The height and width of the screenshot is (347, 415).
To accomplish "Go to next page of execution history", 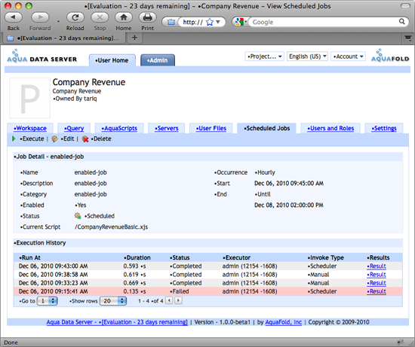I will [178, 300].
